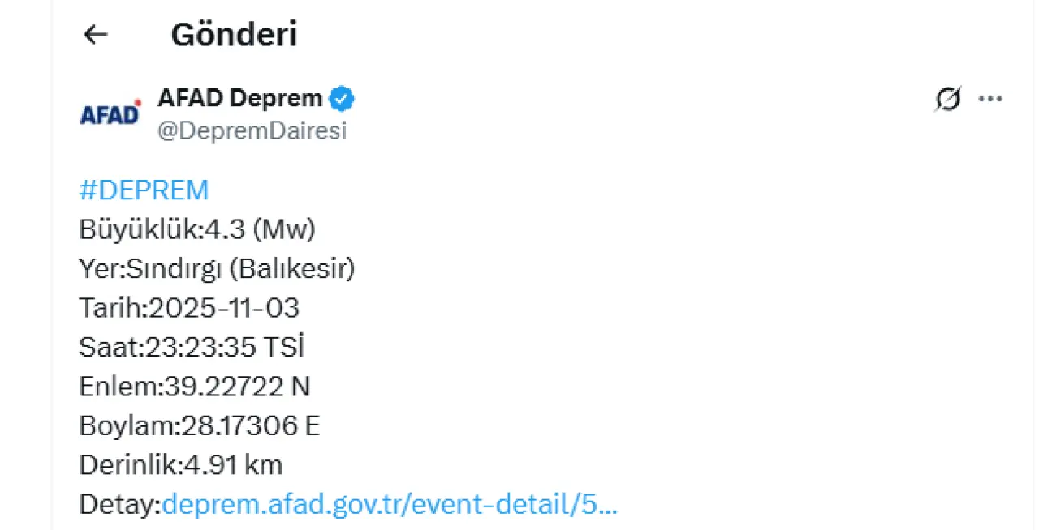Viewport: 1039px width, 530px height.
Task: Open the AFAD profile avatar logo
Action: [x=110, y=114]
